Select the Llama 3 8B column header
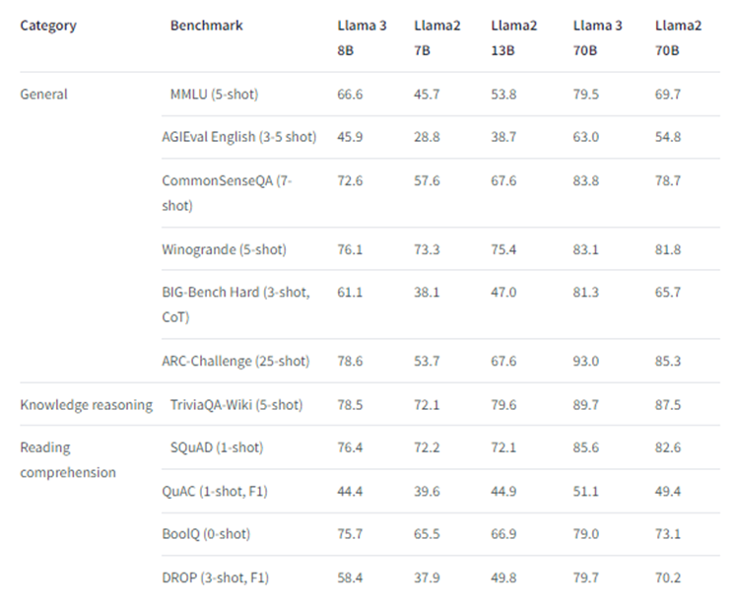This screenshot has width=739, height=610. (x=362, y=37)
